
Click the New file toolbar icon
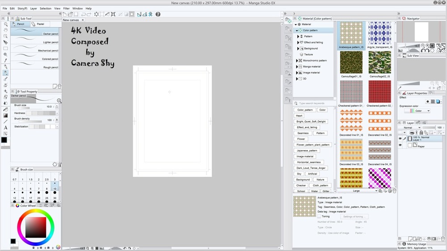click(65, 14)
